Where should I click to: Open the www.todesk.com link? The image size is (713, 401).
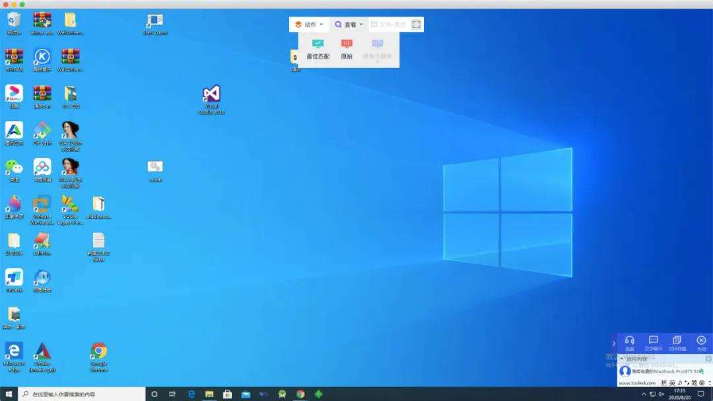pos(637,383)
